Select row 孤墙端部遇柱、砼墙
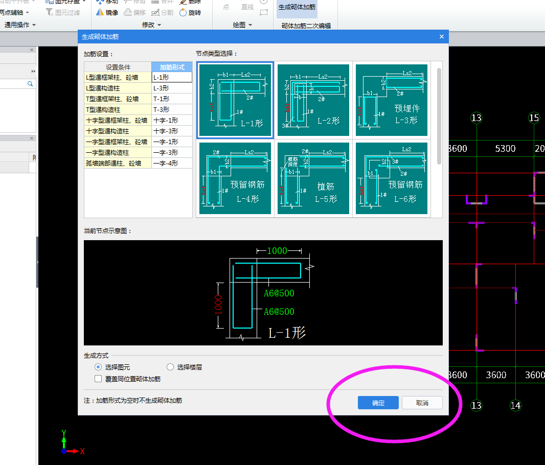Viewport: 545px width, 465px height. pos(118,164)
